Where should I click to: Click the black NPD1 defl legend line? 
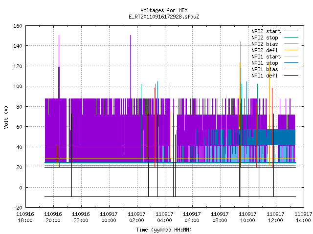291,76
